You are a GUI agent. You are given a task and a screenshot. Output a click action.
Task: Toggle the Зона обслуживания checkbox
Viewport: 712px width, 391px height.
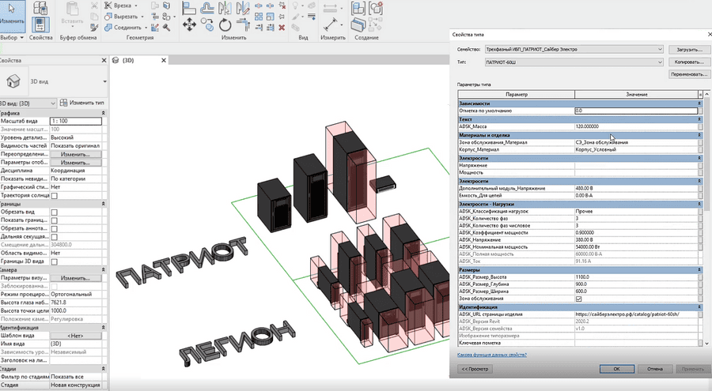[x=578, y=299]
